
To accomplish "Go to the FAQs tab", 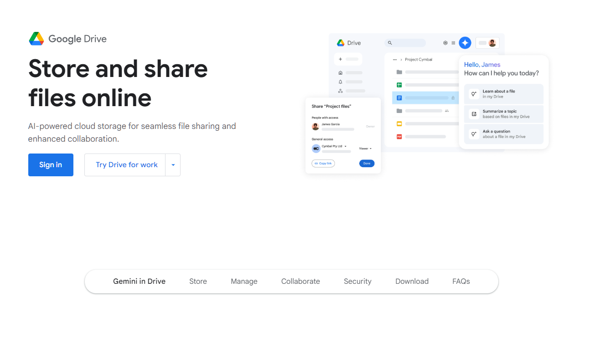I will pos(461,282).
